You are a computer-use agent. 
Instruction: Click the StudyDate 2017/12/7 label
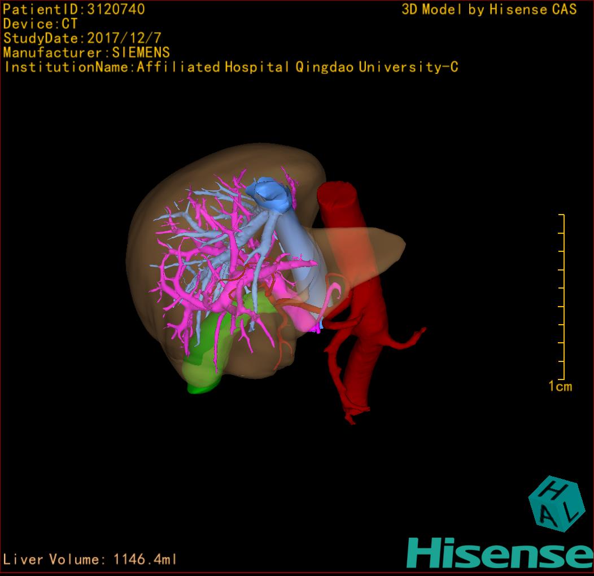click(x=82, y=38)
